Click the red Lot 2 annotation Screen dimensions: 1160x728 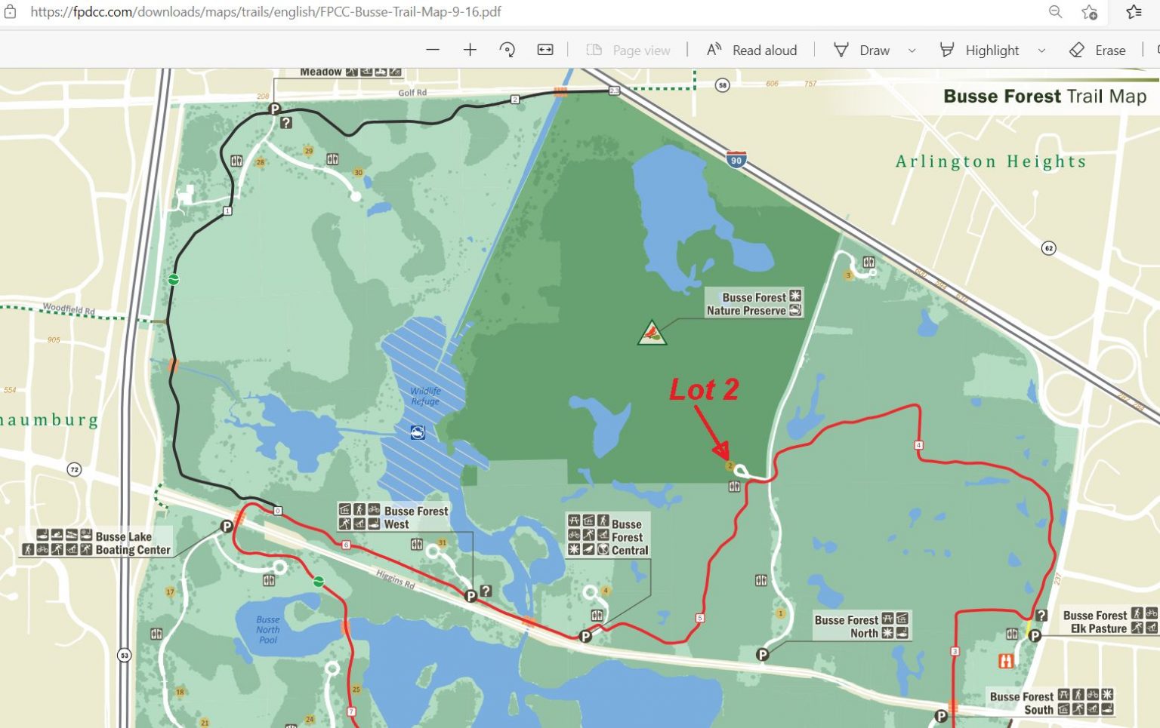tap(704, 389)
